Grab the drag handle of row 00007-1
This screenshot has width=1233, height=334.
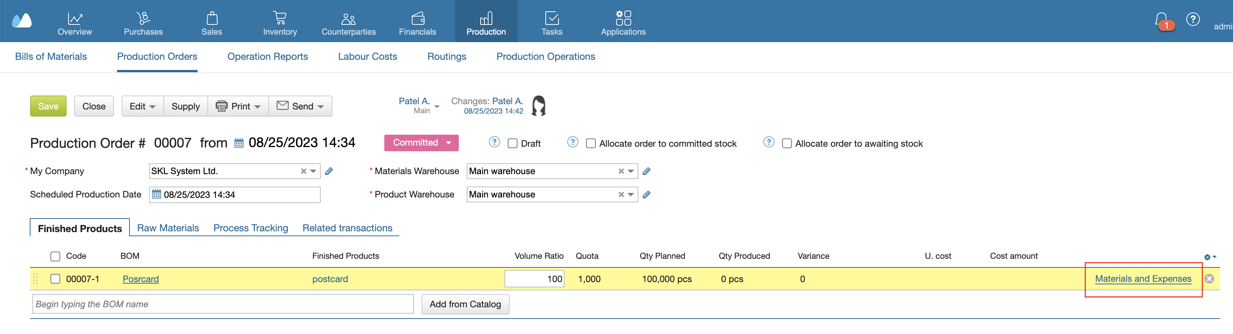click(x=35, y=279)
